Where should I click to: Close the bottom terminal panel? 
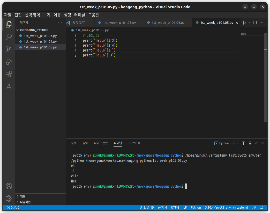(x=262, y=143)
